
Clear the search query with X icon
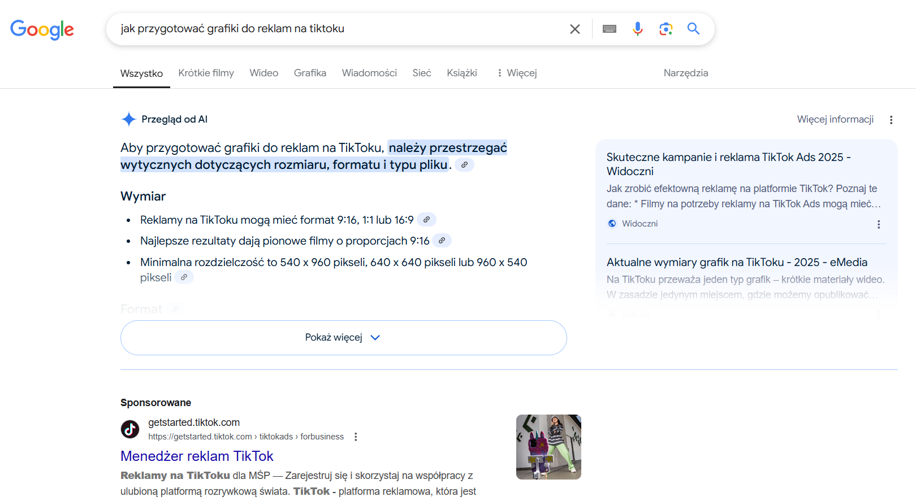click(575, 29)
